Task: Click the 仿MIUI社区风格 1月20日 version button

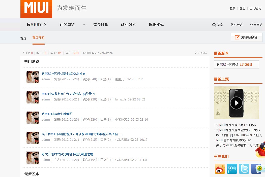Action: point(236,64)
